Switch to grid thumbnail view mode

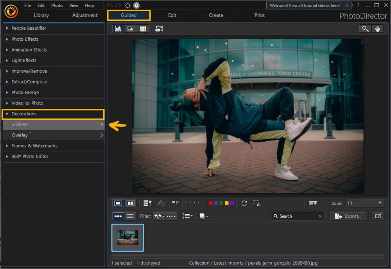coord(143,28)
